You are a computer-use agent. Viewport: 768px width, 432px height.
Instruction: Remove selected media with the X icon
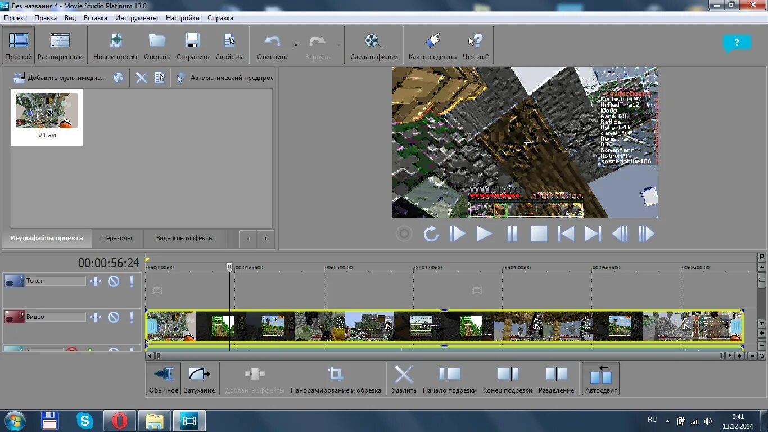click(x=142, y=78)
